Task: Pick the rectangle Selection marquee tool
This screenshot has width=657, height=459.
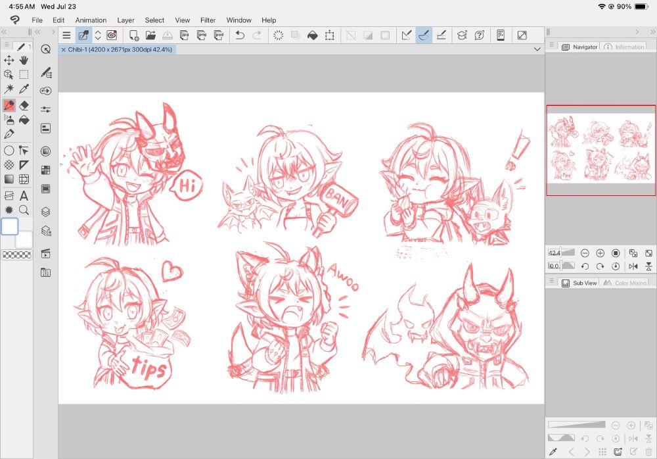Action: coord(24,75)
